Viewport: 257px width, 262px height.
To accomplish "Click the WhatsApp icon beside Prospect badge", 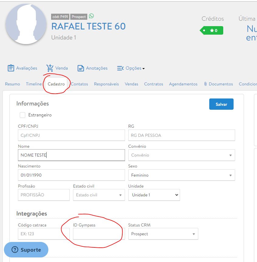I will click(x=91, y=16).
